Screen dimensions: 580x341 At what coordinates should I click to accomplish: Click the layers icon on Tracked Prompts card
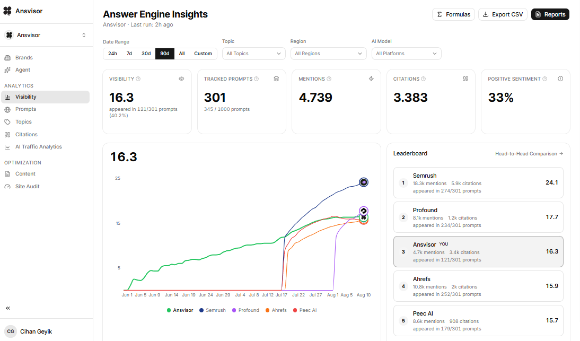point(276,79)
